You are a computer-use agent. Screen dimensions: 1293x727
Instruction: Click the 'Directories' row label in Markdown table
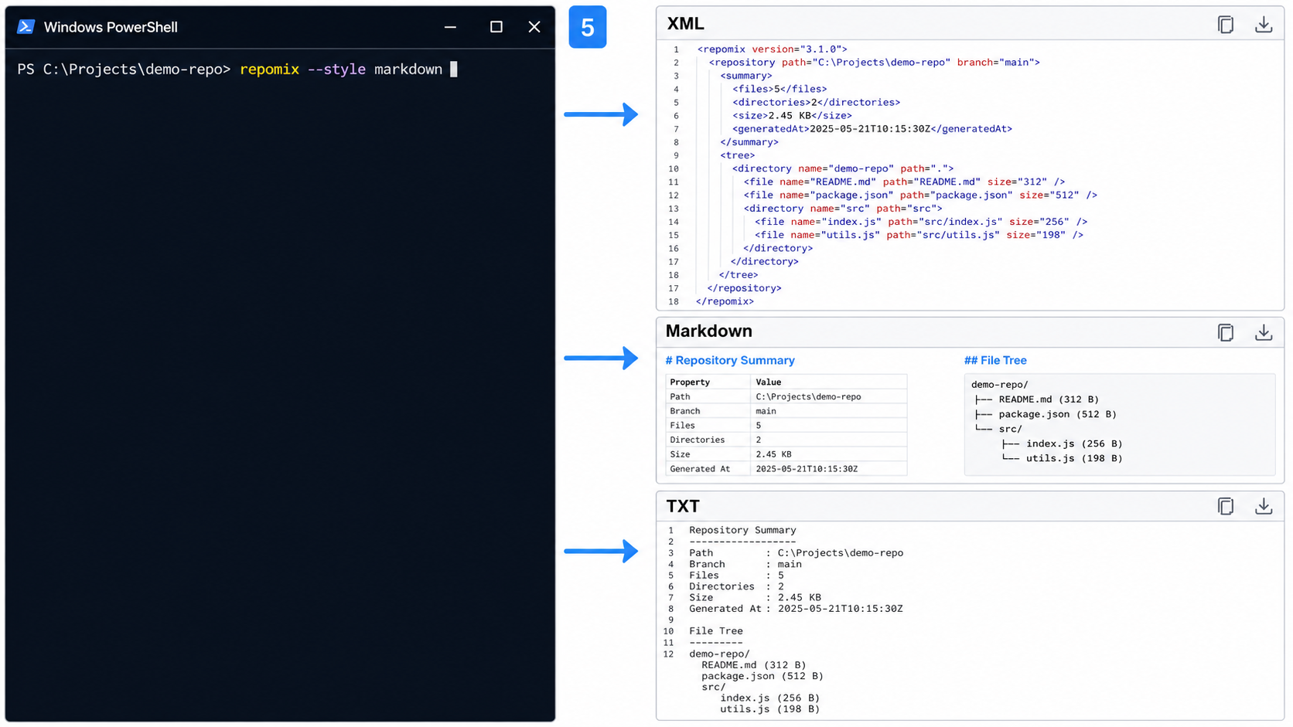(698, 440)
